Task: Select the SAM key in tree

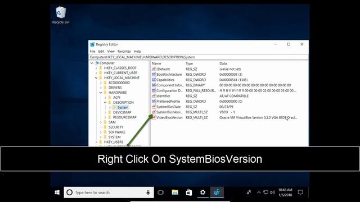Action: coord(112,122)
